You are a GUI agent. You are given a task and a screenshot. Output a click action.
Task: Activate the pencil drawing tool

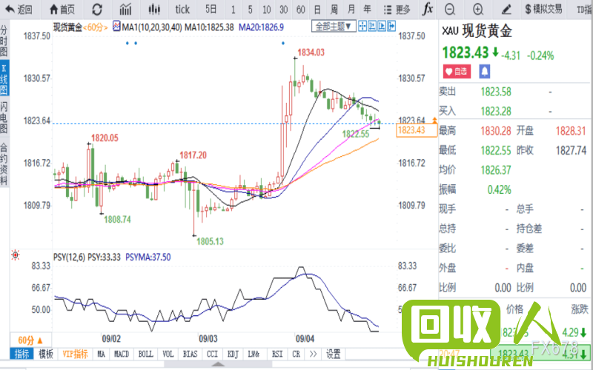point(506,10)
